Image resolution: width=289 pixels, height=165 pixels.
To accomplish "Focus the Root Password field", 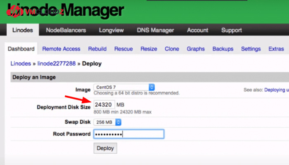I will [129, 134].
